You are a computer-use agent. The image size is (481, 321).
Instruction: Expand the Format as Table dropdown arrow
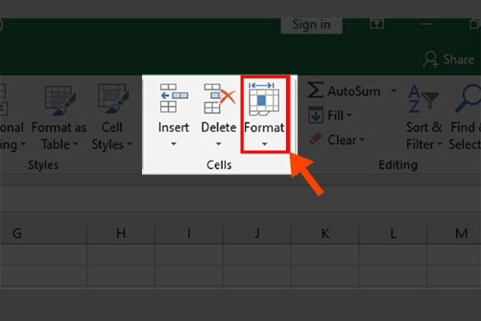(75, 143)
